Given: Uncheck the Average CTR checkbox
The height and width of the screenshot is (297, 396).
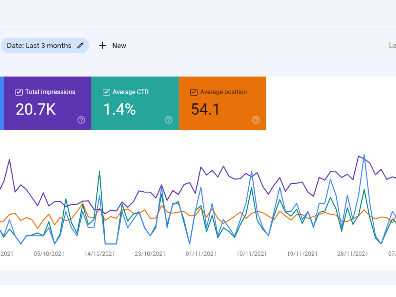Looking at the screenshot, I should tap(106, 92).
